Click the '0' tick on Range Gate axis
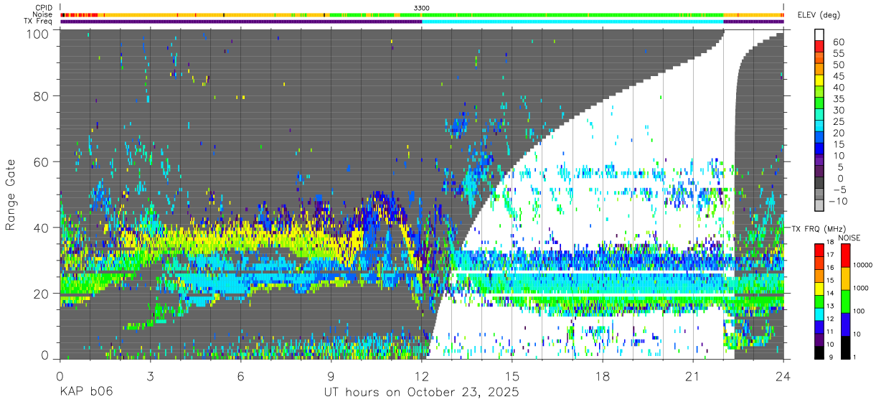This screenshot has height=407, width=881. click(45, 354)
